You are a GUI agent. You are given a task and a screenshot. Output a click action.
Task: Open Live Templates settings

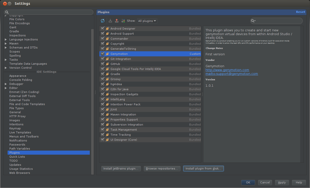point(20,132)
